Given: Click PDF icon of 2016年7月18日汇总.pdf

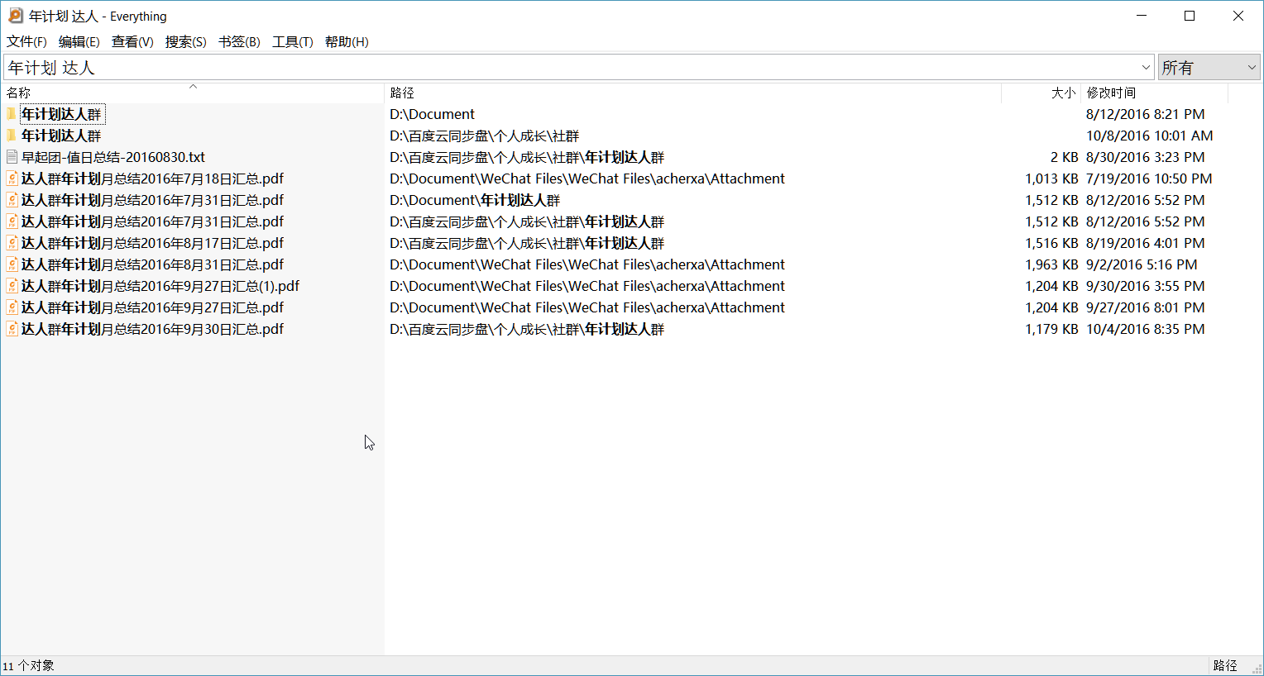Looking at the screenshot, I should [x=12, y=179].
